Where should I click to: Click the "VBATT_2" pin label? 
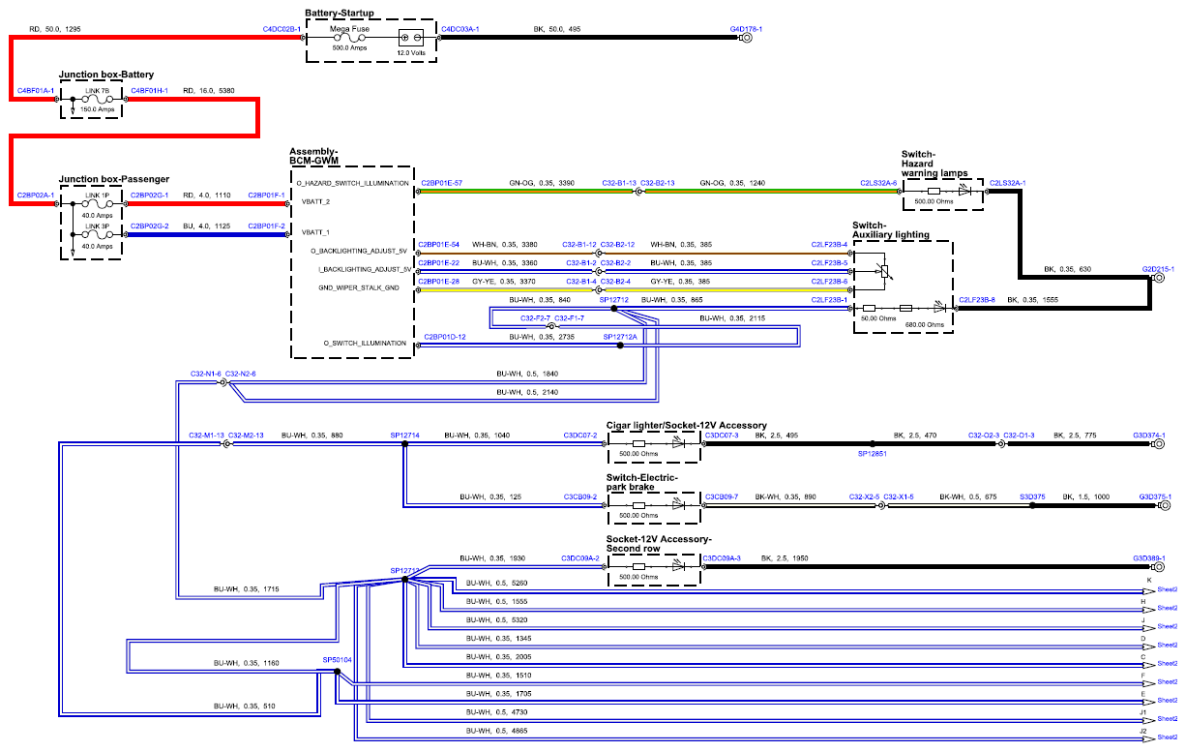[x=316, y=202]
